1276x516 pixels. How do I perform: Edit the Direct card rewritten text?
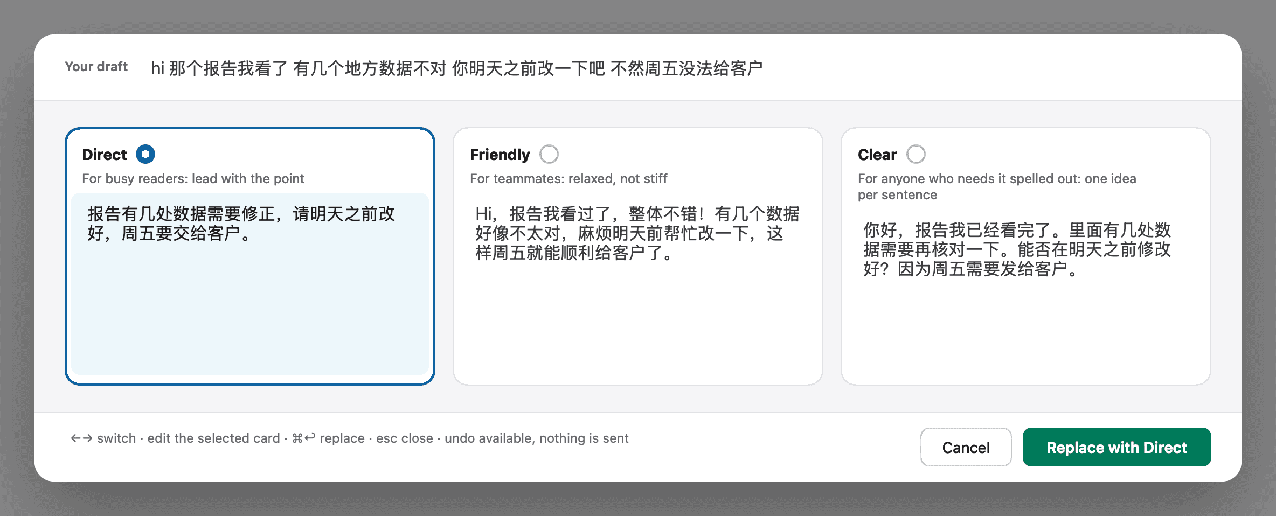point(250,283)
